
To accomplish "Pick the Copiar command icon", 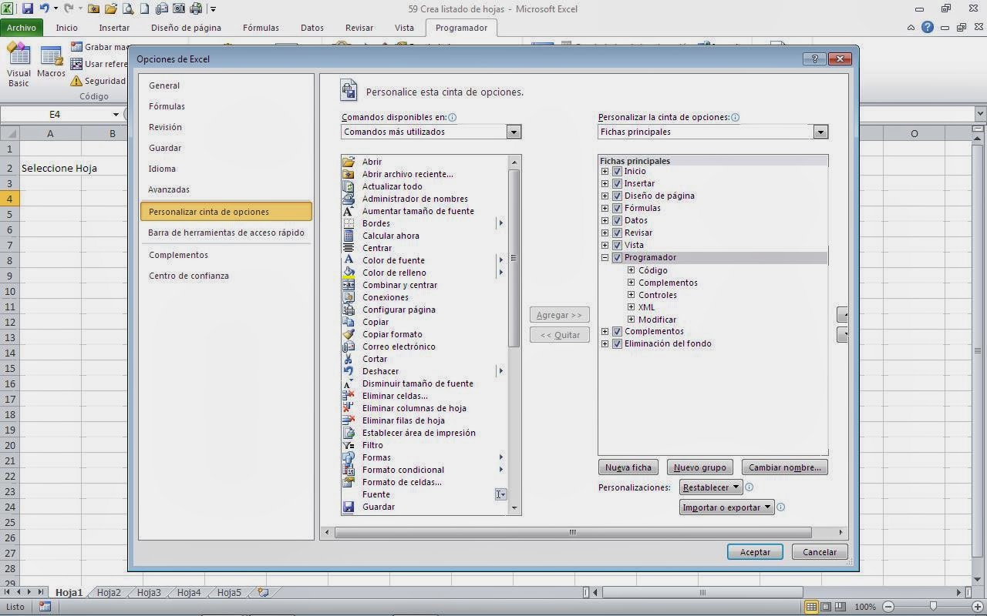I will click(x=349, y=322).
